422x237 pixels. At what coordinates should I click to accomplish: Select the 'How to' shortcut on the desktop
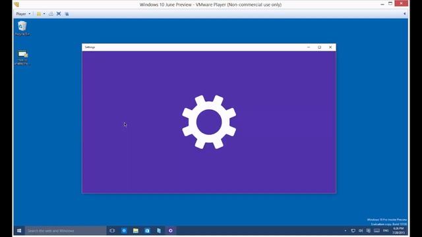(x=22, y=57)
